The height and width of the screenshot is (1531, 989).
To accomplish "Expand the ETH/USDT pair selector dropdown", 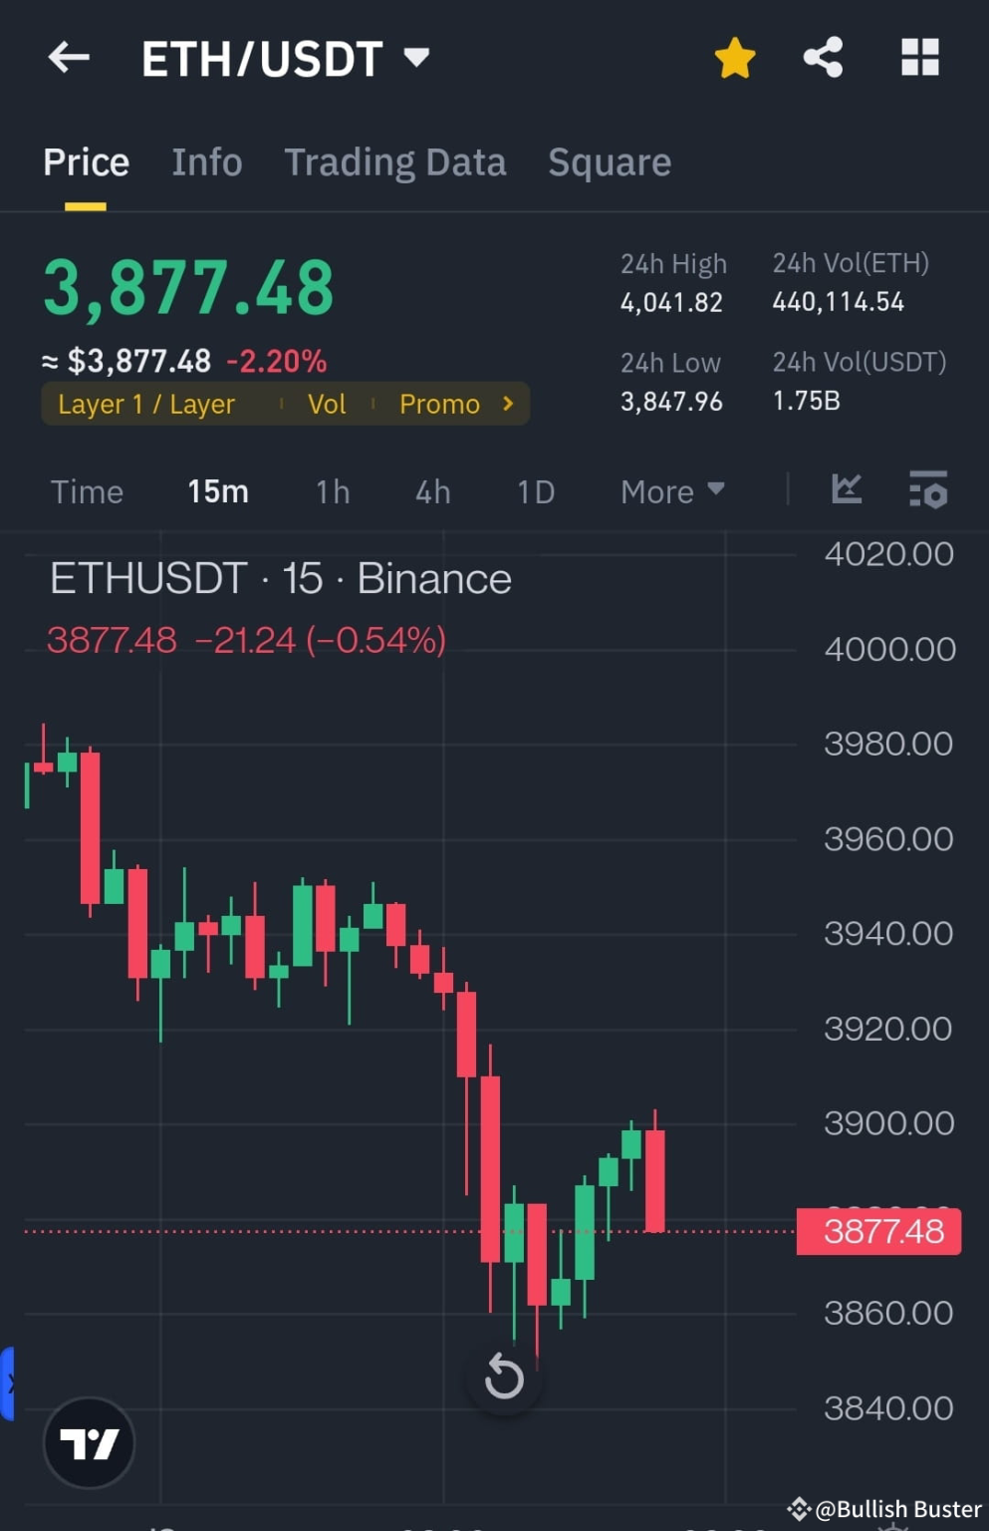I will (416, 58).
